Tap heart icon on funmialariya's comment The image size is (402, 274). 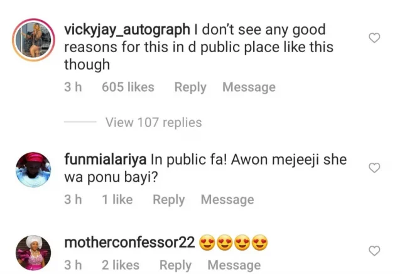tap(374, 168)
